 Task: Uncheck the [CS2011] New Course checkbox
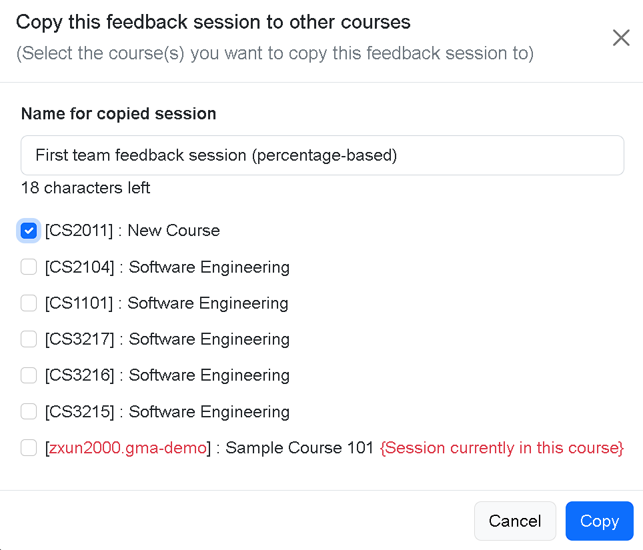click(x=28, y=231)
